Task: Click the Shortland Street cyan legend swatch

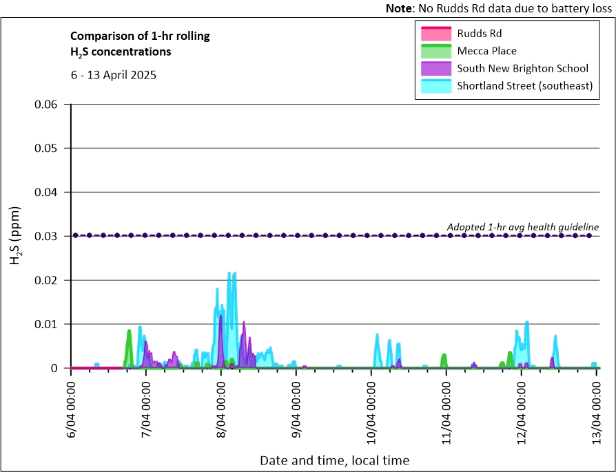Action: coord(434,86)
